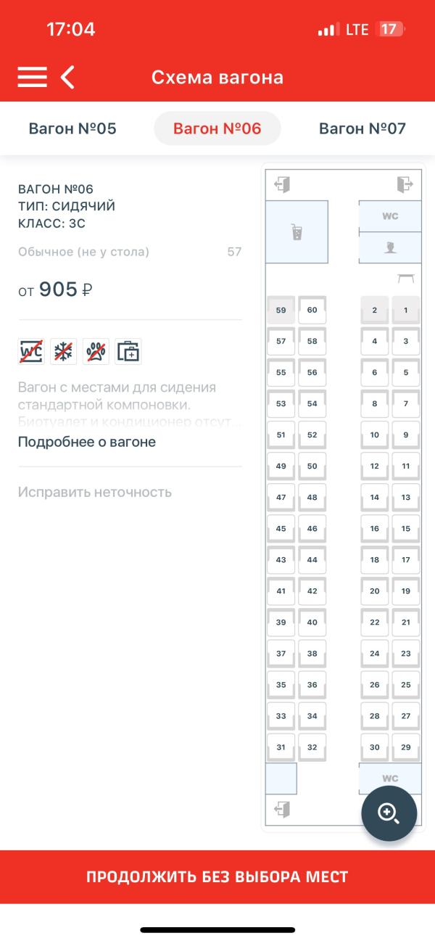
Task: Expand 'Подробнее о вагоне' details
Action: 87,442
